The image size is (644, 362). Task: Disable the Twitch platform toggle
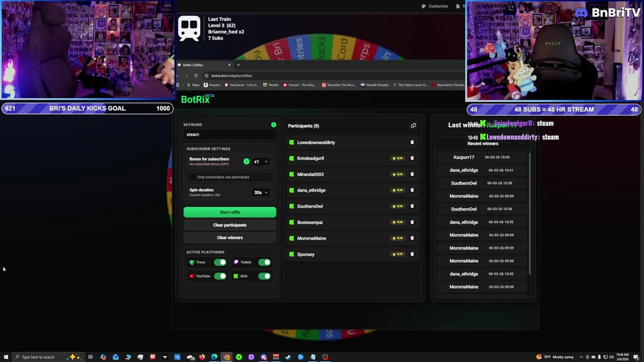tap(264, 262)
